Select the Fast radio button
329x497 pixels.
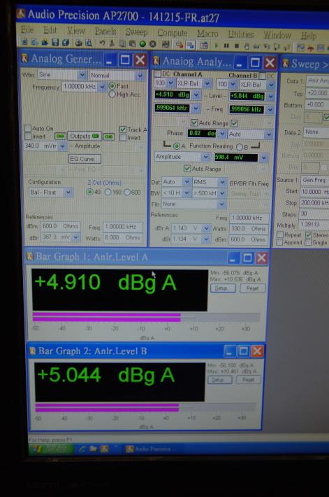pos(112,86)
